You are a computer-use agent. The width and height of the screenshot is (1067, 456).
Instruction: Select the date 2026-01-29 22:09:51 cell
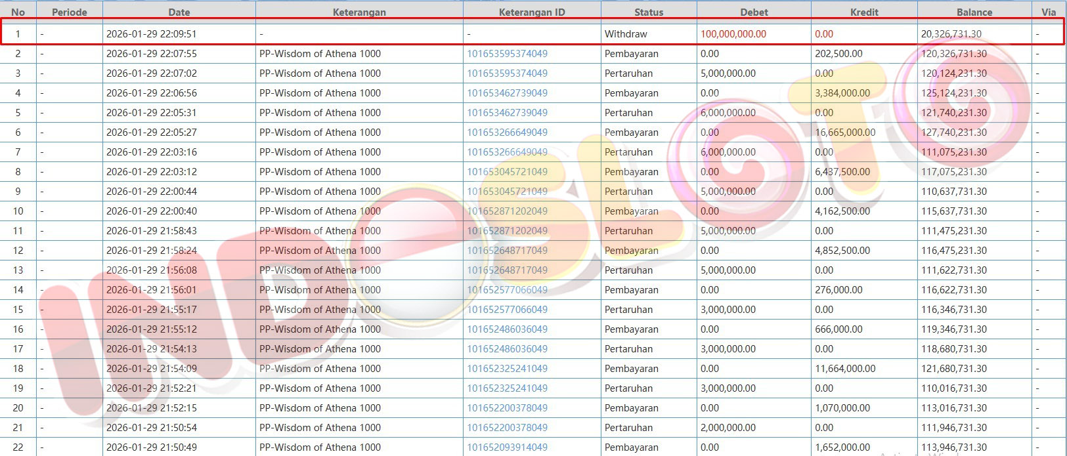pyautogui.click(x=151, y=34)
